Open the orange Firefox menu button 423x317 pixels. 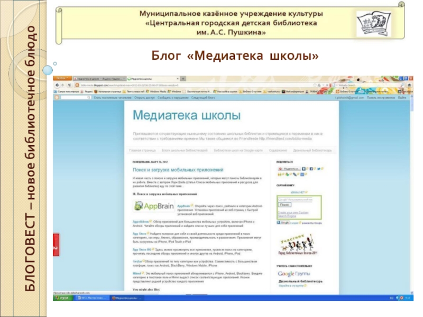tap(62, 78)
